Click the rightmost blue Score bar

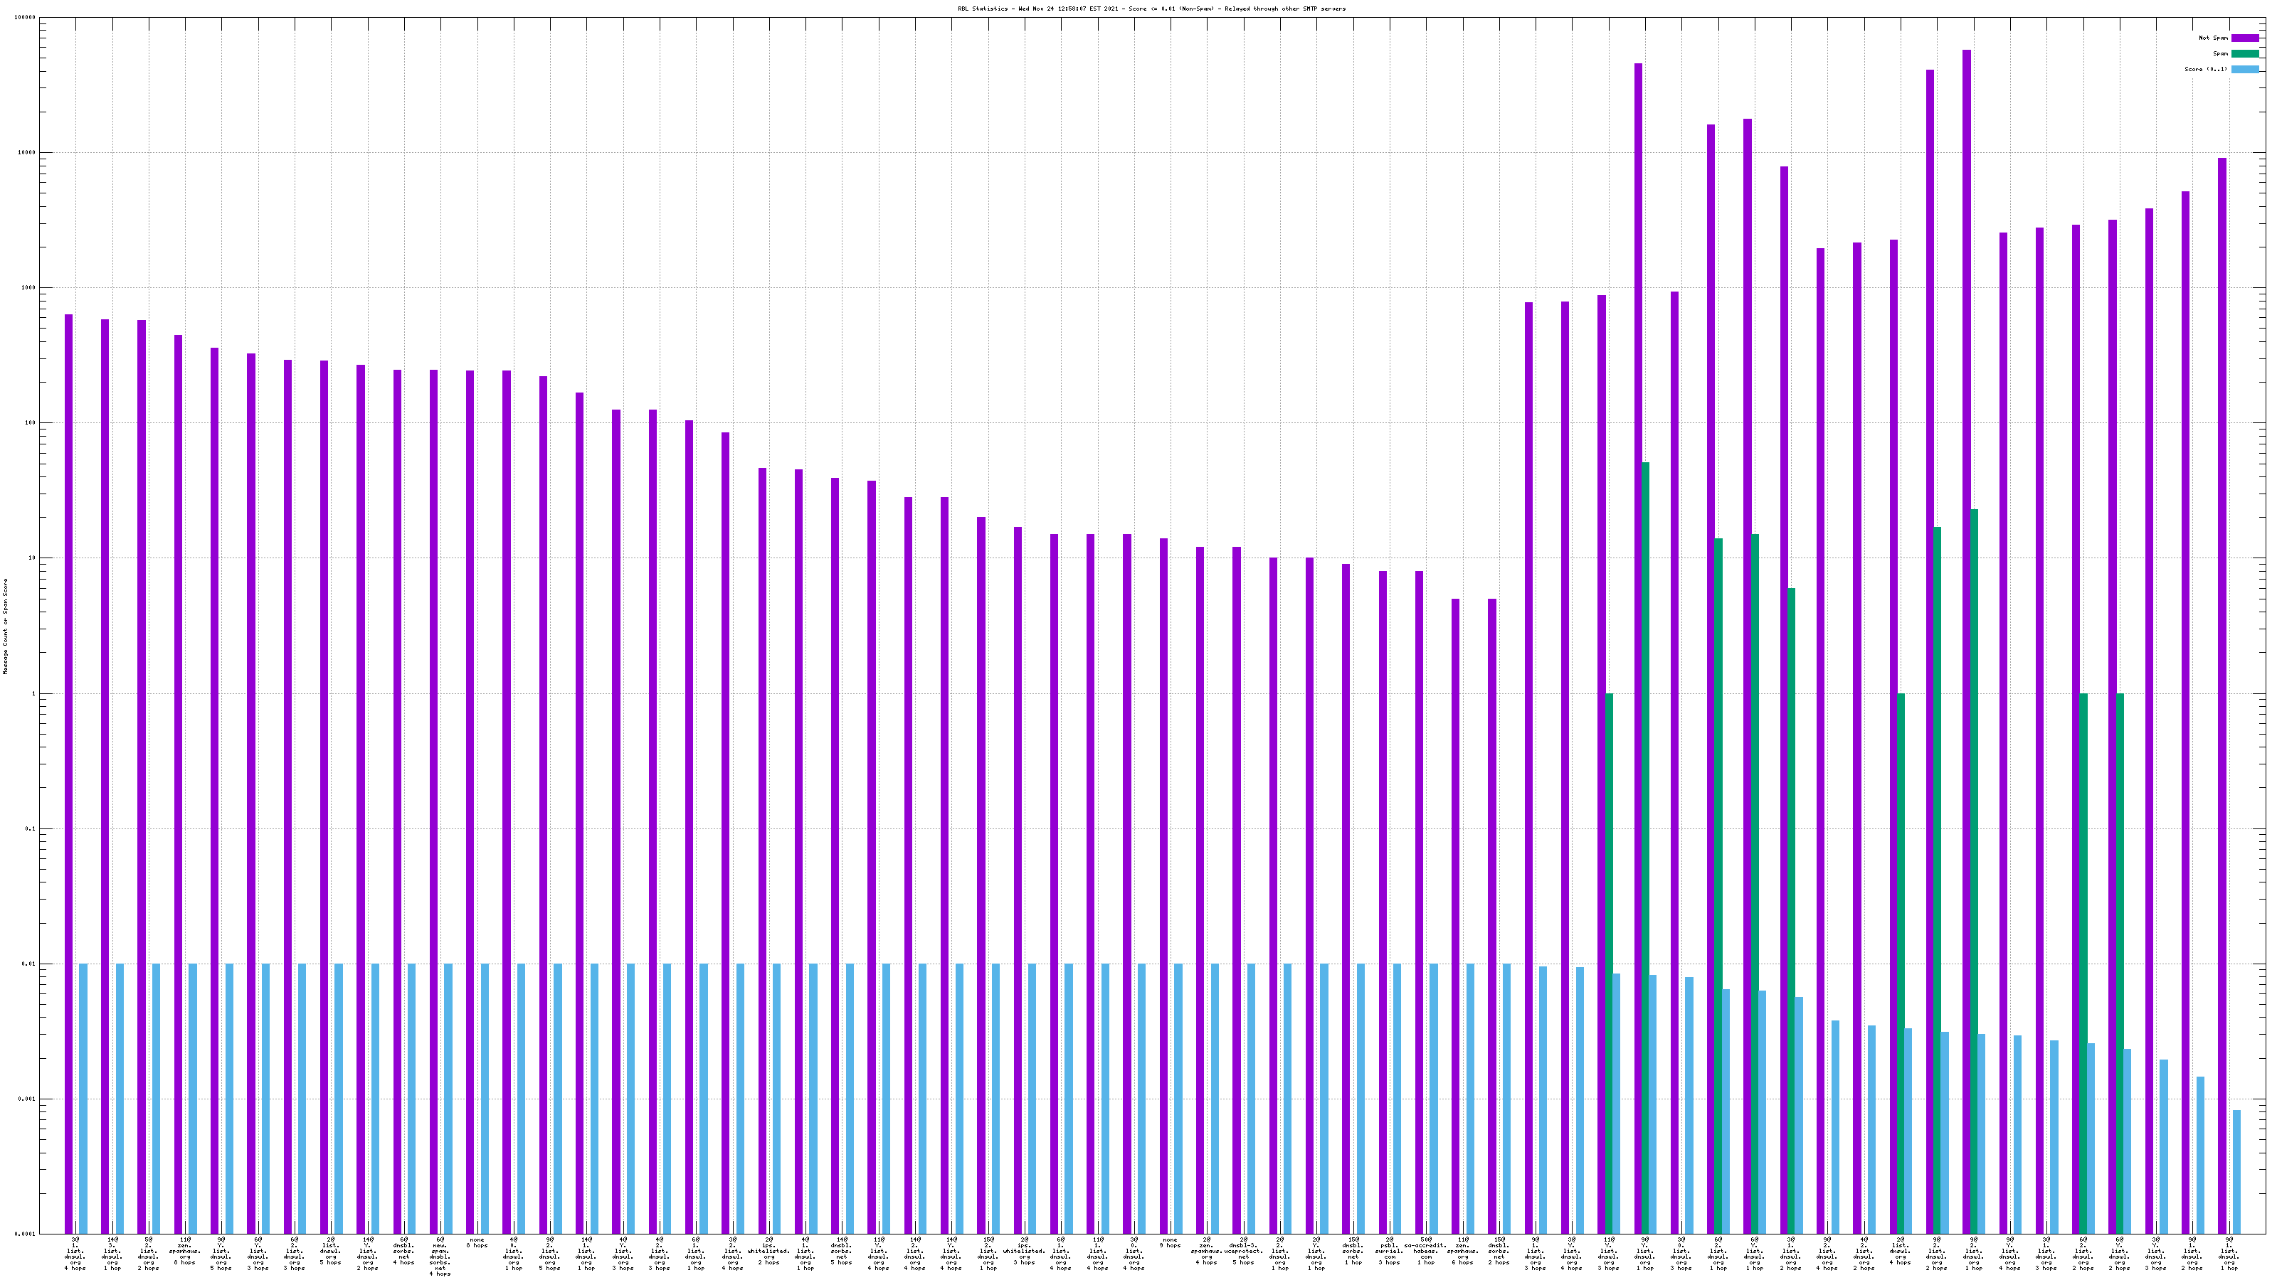(x=2236, y=1171)
